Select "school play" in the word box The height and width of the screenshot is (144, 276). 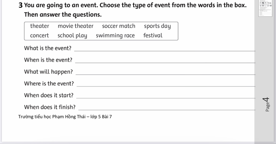[72, 36]
